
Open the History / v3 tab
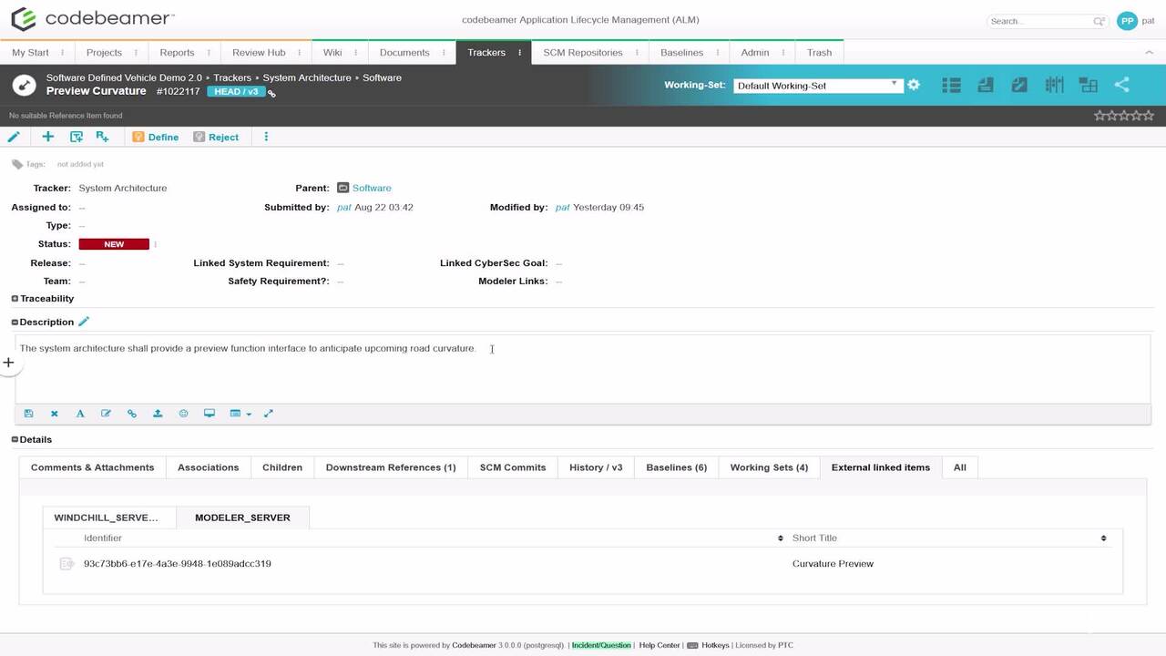click(x=596, y=467)
